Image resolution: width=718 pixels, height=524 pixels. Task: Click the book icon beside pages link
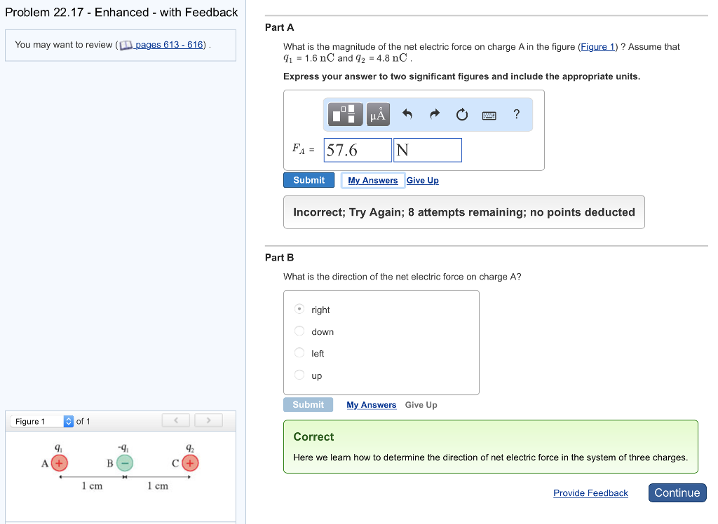[126, 45]
